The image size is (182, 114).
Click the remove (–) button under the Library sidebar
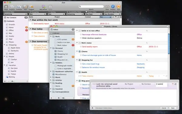(x=55, y=98)
